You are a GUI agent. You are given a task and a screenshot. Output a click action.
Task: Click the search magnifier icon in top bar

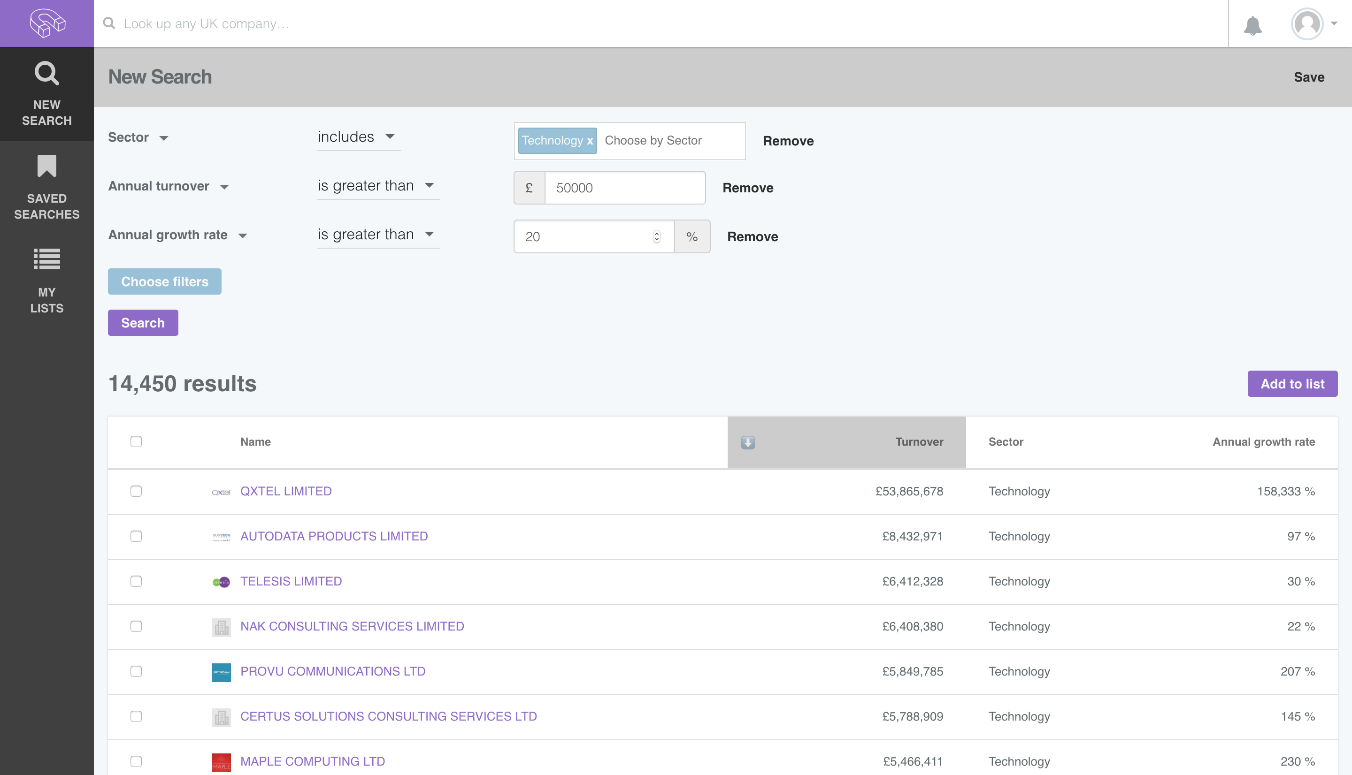(x=109, y=23)
